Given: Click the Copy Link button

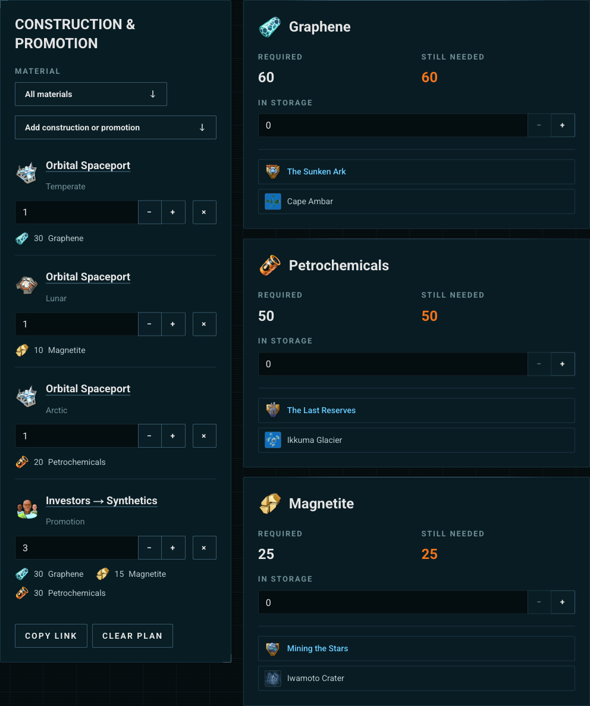Looking at the screenshot, I should pos(51,636).
